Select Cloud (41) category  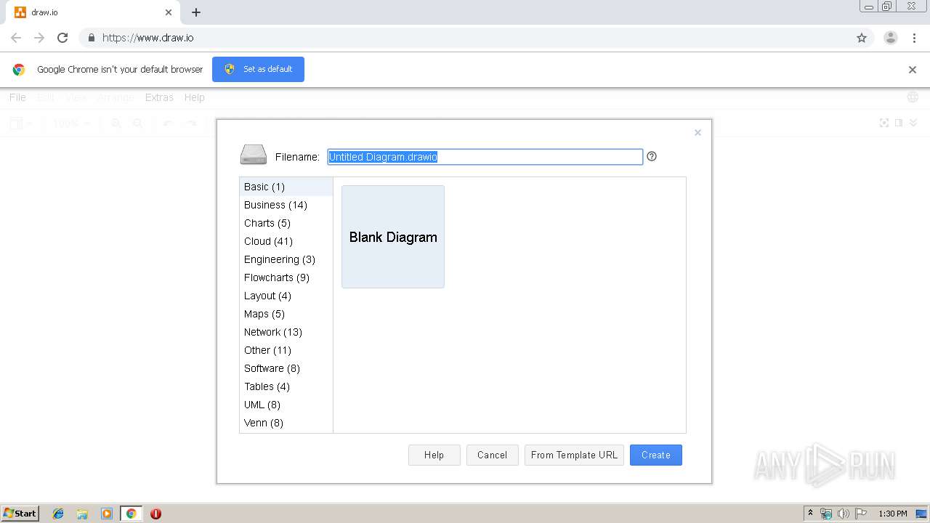point(286,241)
